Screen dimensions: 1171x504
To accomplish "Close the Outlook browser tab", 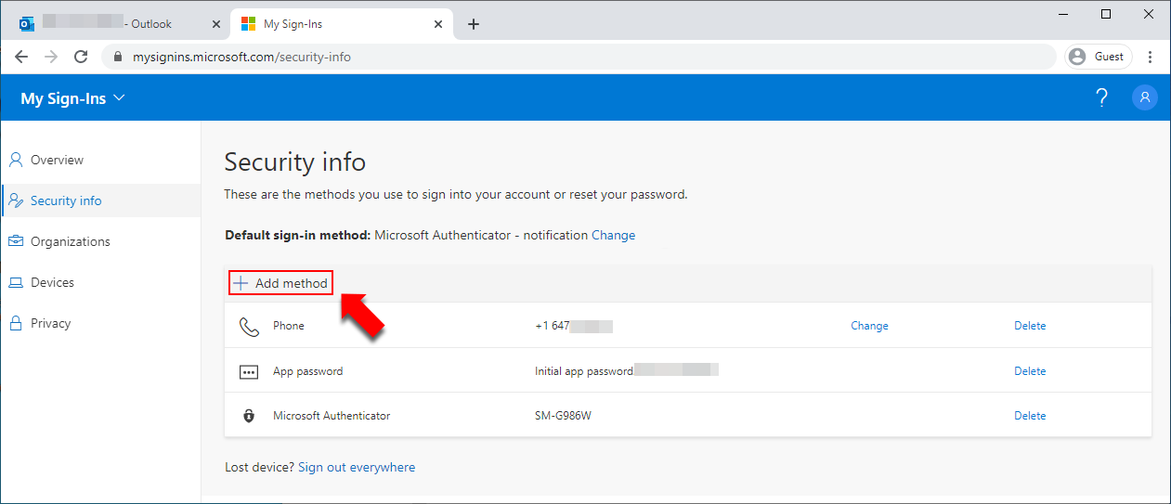I will point(216,24).
